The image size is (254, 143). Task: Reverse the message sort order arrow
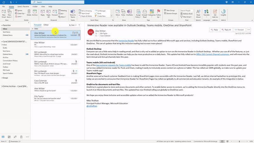[x=79, y=25]
